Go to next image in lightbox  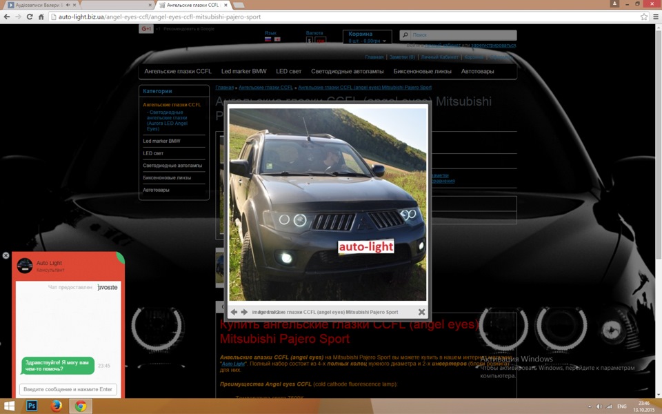pos(244,312)
